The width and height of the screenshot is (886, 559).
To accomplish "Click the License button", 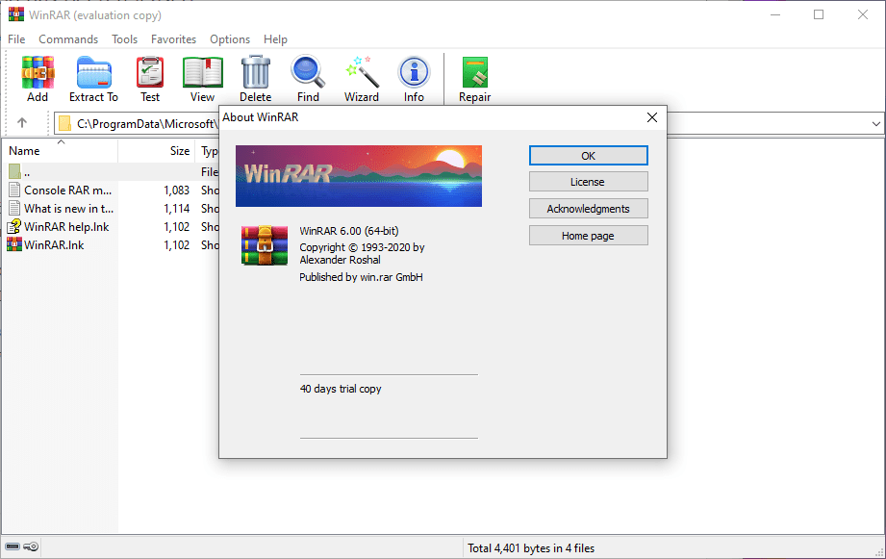I will tap(588, 182).
